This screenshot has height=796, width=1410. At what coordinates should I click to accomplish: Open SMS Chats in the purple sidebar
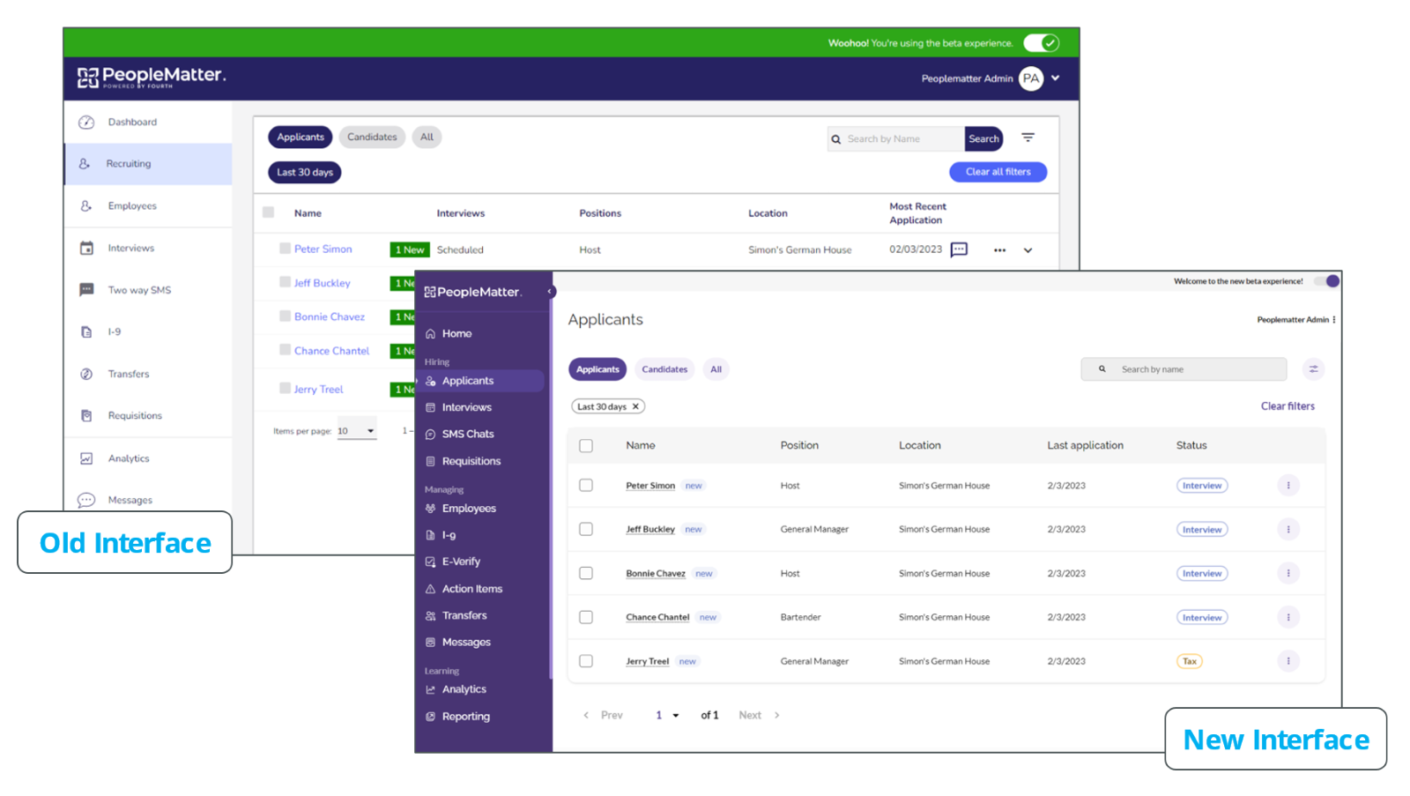coord(467,434)
